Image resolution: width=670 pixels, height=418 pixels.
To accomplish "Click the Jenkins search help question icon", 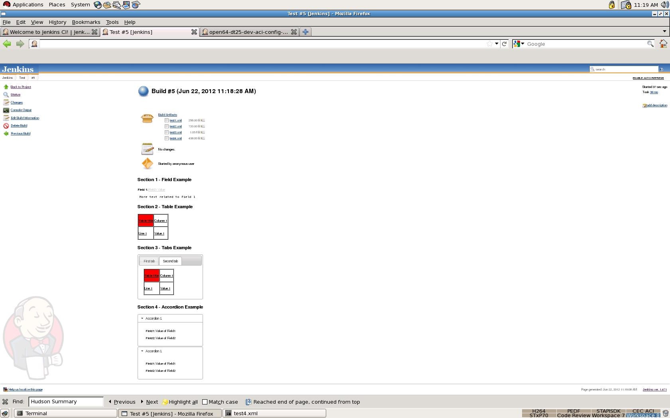I will pyautogui.click(x=661, y=69).
